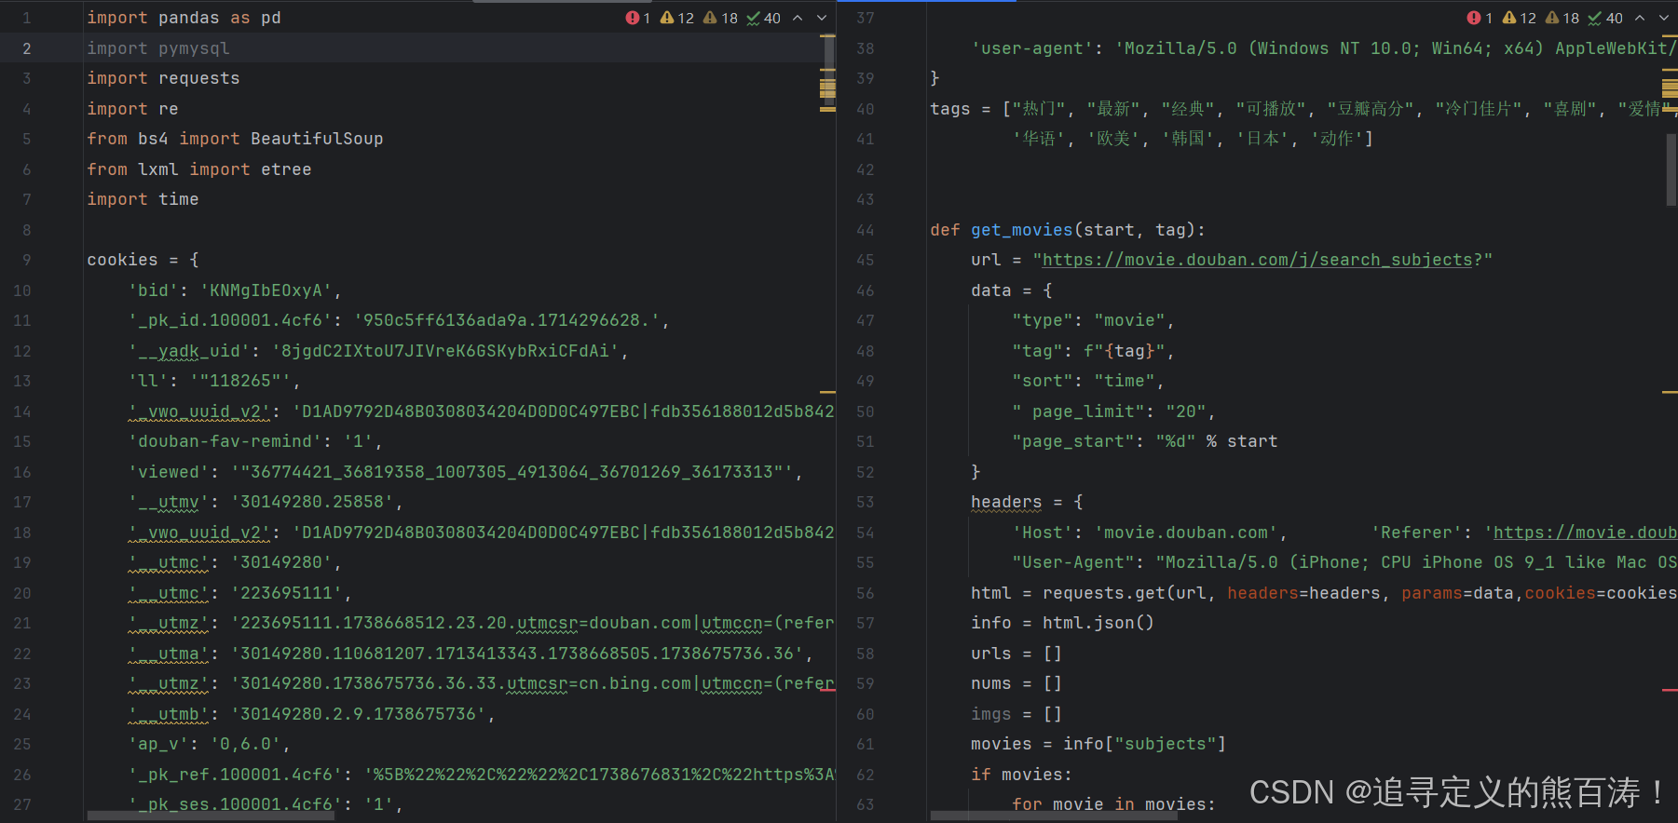Click the red error stripe mark in right pane
The image size is (1678, 823).
click(1670, 690)
